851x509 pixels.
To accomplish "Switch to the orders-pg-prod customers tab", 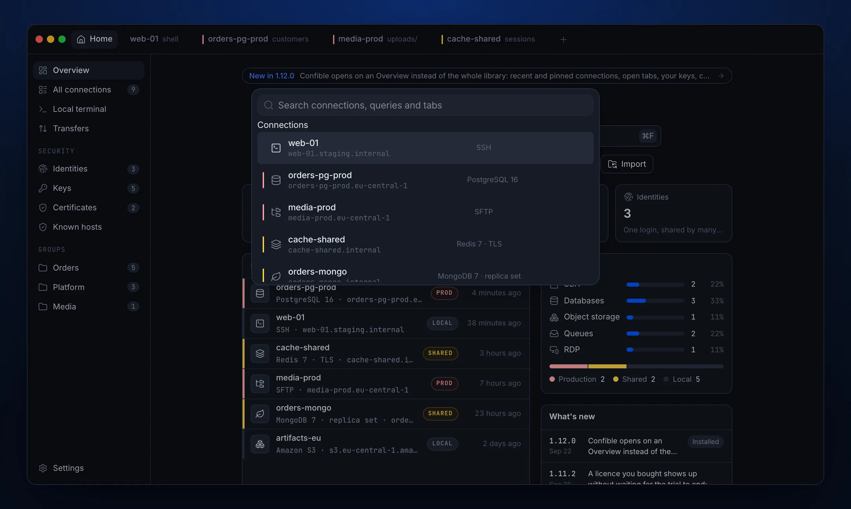I will pyautogui.click(x=256, y=39).
